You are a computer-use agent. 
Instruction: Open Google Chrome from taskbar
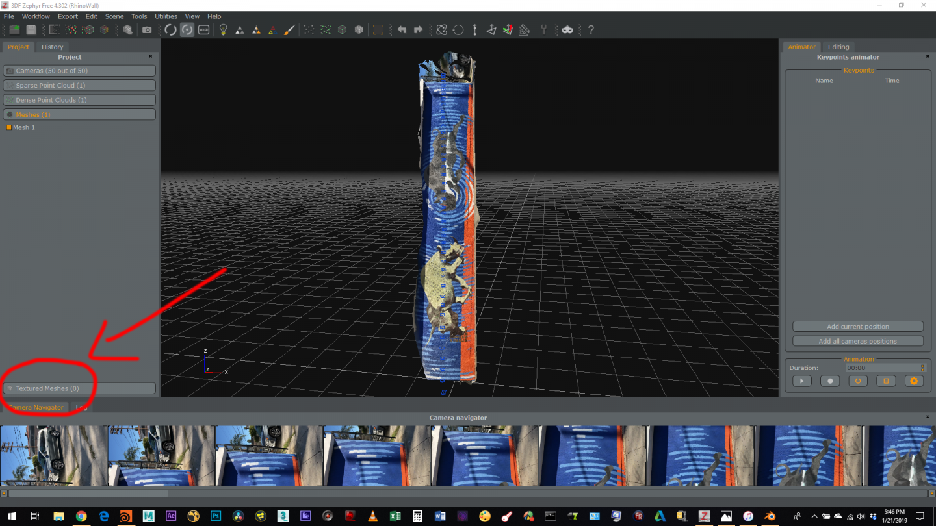coord(81,516)
